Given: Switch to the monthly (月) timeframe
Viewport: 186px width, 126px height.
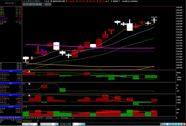Looking at the screenshot, I should (x=50, y=4).
